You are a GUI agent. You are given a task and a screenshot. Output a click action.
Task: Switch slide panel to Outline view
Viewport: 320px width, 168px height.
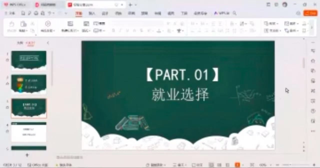20,43
